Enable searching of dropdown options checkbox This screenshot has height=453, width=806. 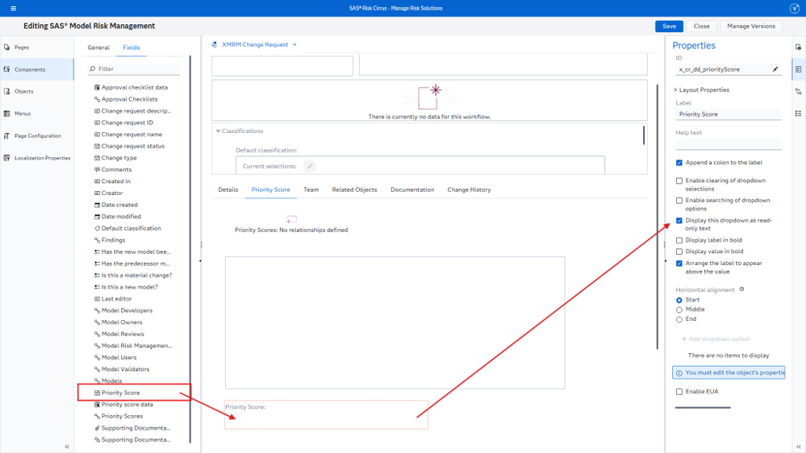(x=679, y=201)
